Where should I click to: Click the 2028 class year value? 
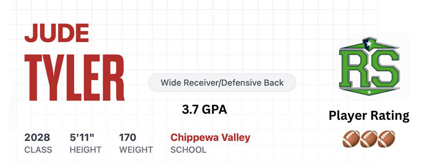click(37, 137)
